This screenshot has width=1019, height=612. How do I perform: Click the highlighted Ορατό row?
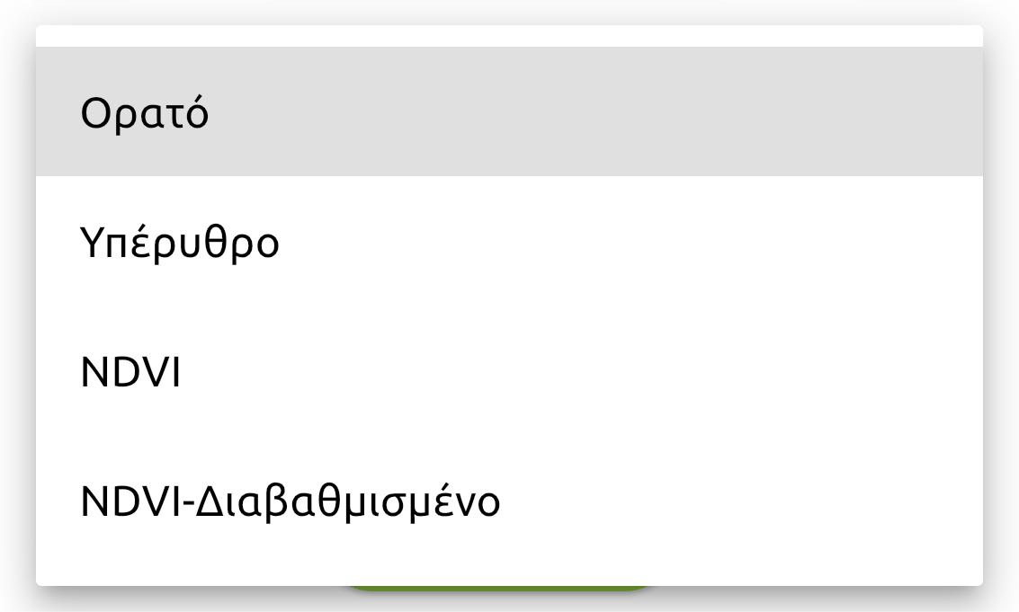509,112
